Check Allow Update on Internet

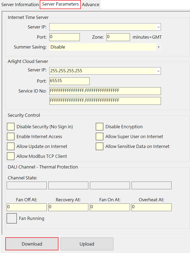[x=11, y=146]
